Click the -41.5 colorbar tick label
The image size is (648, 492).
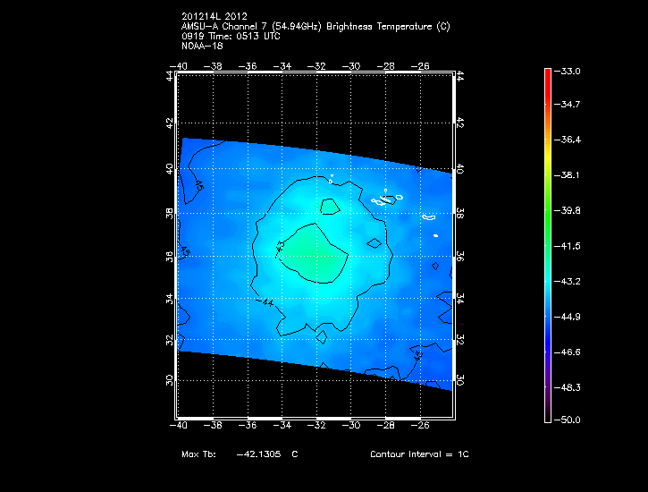pos(569,245)
